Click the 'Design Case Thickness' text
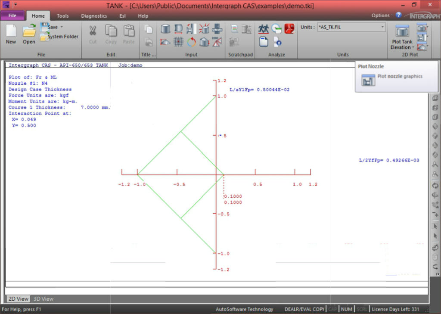Screen dimensions: 441x314 click(x=40, y=90)
